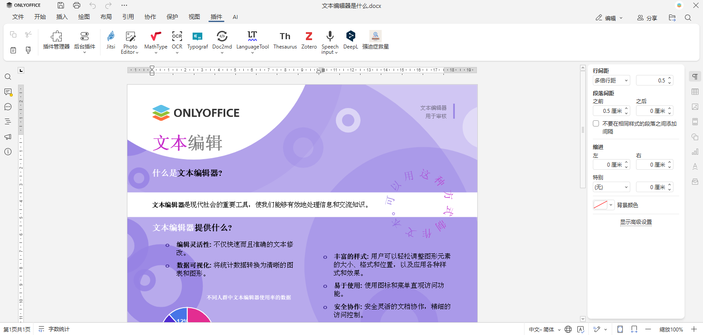The height and width of the screenshot is (335, 703).
Task: Zoom out with the minus button
Action: pyautogui.click(x=648, y=329)
